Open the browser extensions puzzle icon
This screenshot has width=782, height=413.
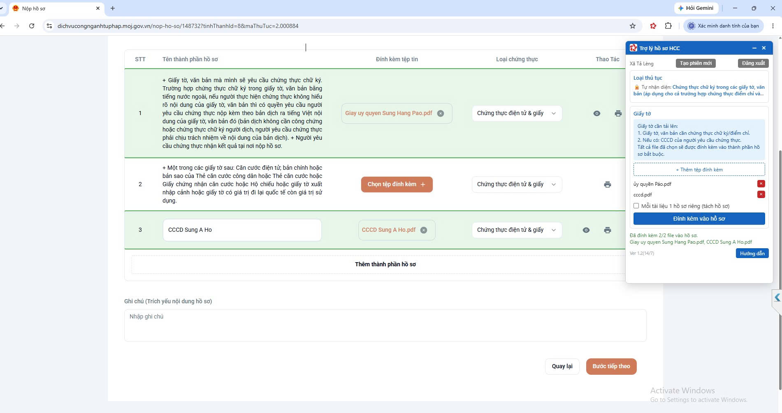tap(668, 26)
